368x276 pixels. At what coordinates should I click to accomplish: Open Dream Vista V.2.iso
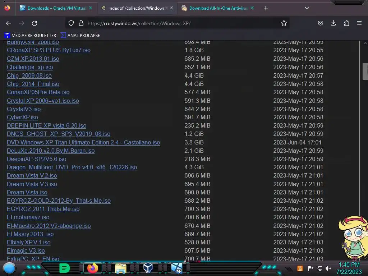[32, 175]
